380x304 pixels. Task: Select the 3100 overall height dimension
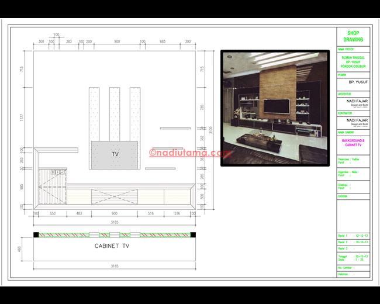(x=211, y=129)
